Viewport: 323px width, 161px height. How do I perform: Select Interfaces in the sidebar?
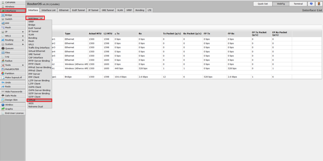(x=13, y=11)
